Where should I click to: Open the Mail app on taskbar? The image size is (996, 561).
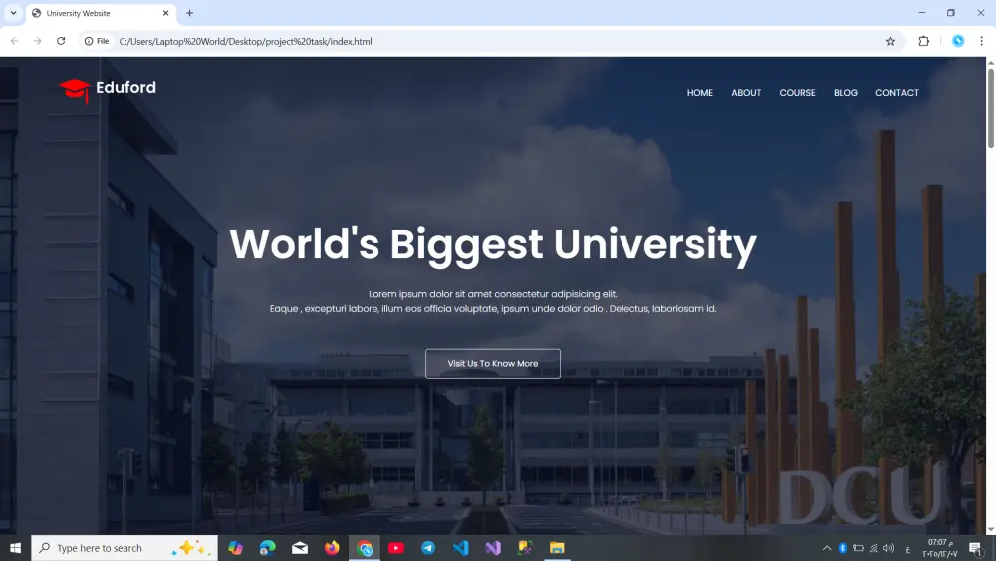300,548
